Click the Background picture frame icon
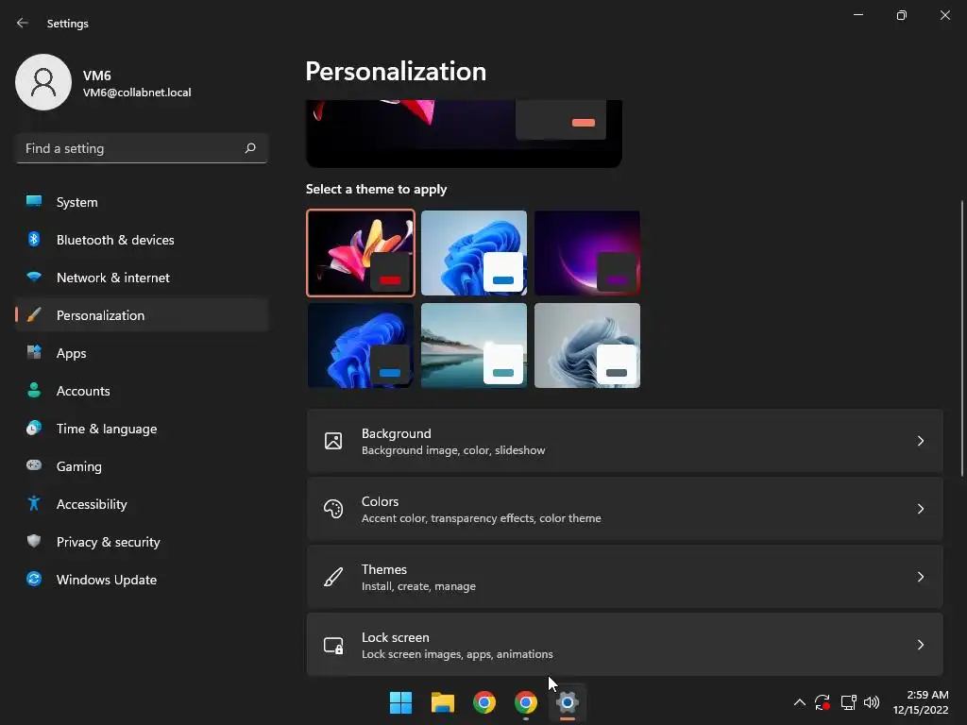The width and height of the screenshot is (967, 725). click(x=333, y=441)
